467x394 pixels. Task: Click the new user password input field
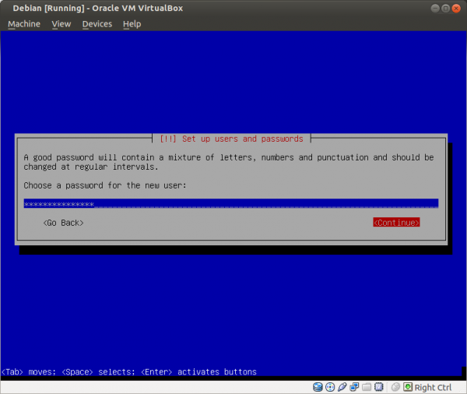pos(230,204)
